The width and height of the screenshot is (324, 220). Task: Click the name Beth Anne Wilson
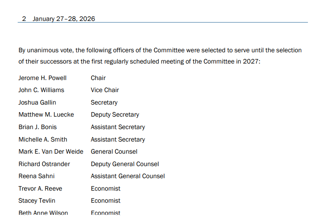click(43, 213)
